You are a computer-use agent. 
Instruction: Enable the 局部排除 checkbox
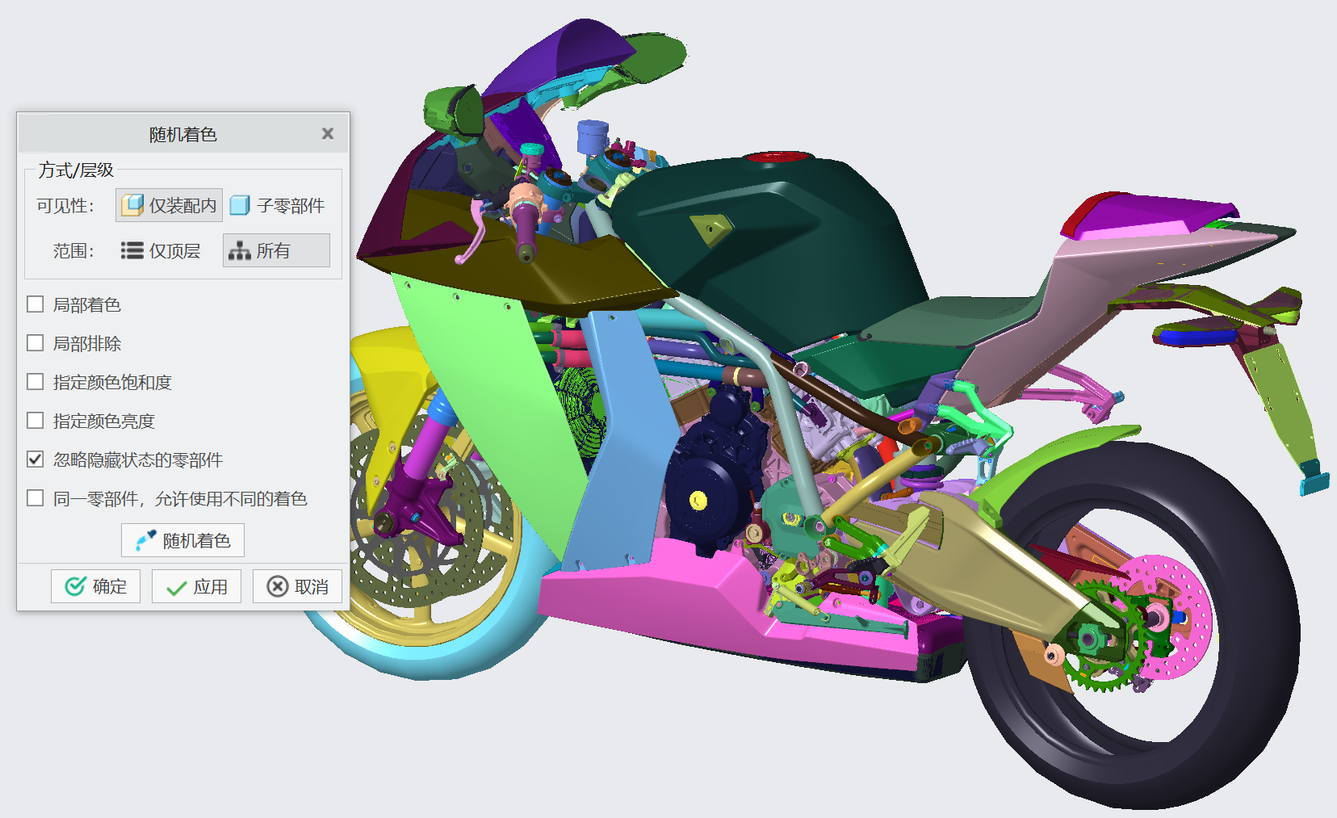click(36, 343)
